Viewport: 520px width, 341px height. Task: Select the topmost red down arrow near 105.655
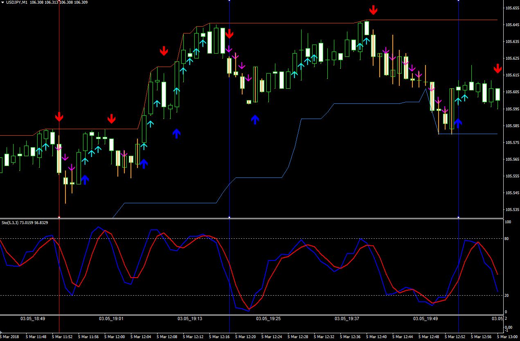373,10
